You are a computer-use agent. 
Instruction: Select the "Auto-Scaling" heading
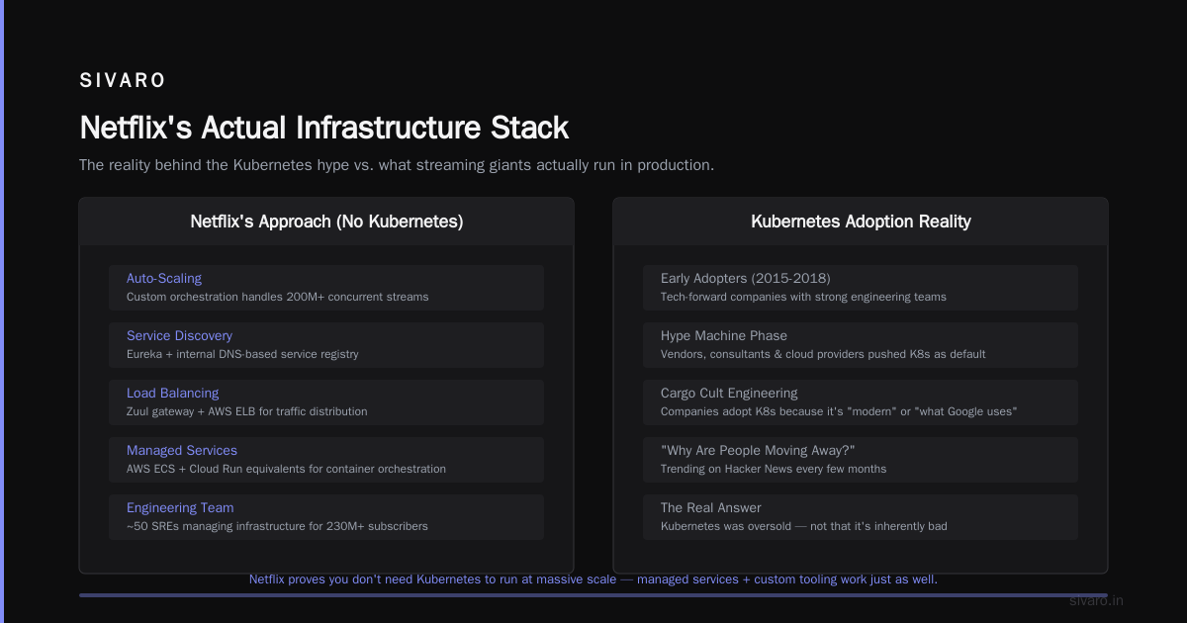click(164, 279)
